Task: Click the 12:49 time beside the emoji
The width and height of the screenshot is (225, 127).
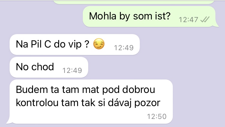Action: tap(124, 48)
